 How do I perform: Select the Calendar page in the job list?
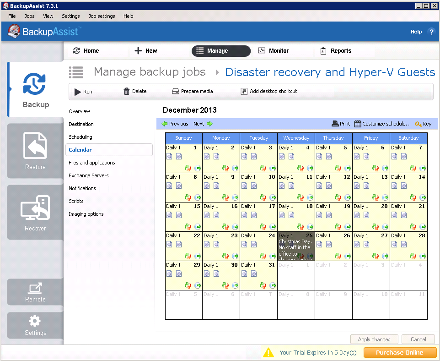pos(109,150)
